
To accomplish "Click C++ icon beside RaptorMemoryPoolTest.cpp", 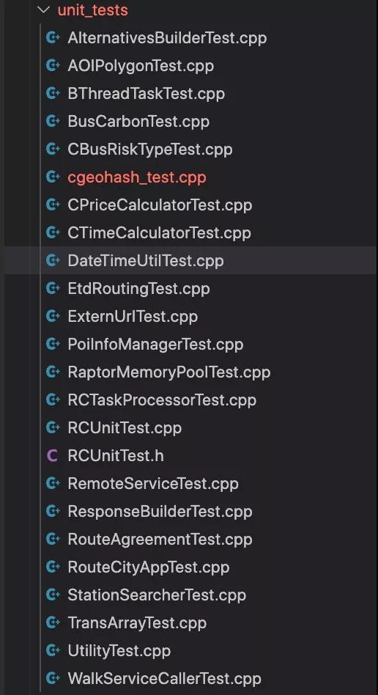I will point(53,372).
